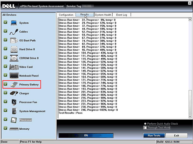Select the Primary Battery icon
This screenshot has width=193, height=144.
pos(14,84)
